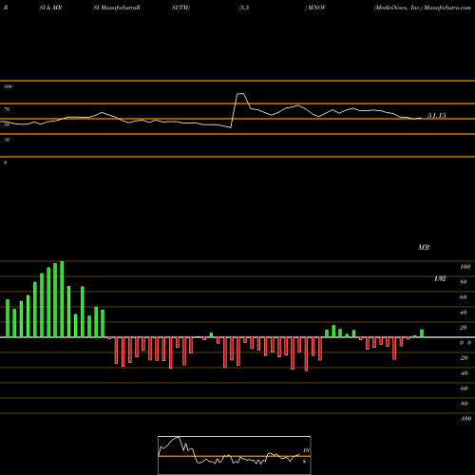
Task: Click the MR axis label 40
Action: (x=464, y=313)
